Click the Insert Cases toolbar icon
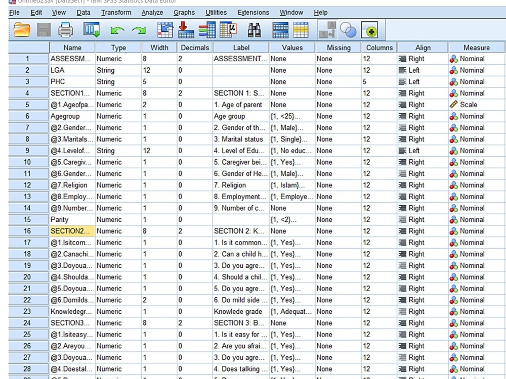 (x=280, y=30)
